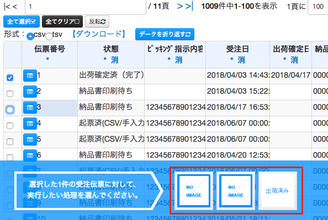Click the 反転 invert selection button
This screenshot has width=328, height=220.
coord(97,22)
